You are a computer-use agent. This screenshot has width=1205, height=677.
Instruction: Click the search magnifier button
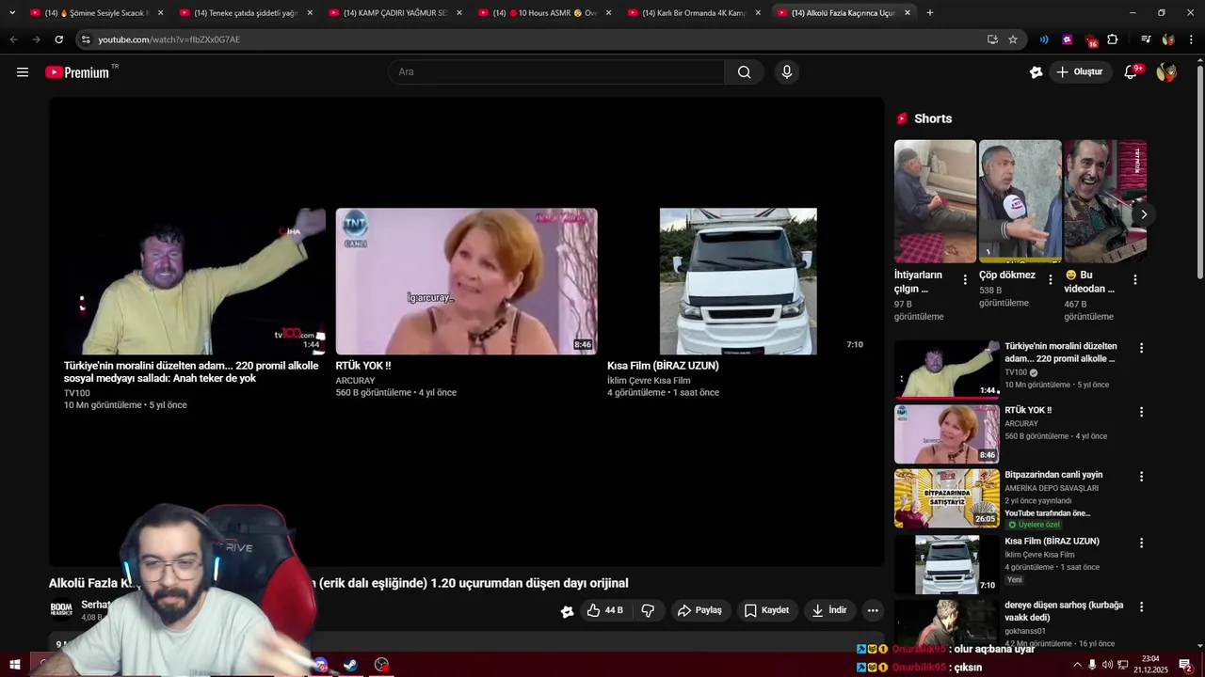point(744,72)
